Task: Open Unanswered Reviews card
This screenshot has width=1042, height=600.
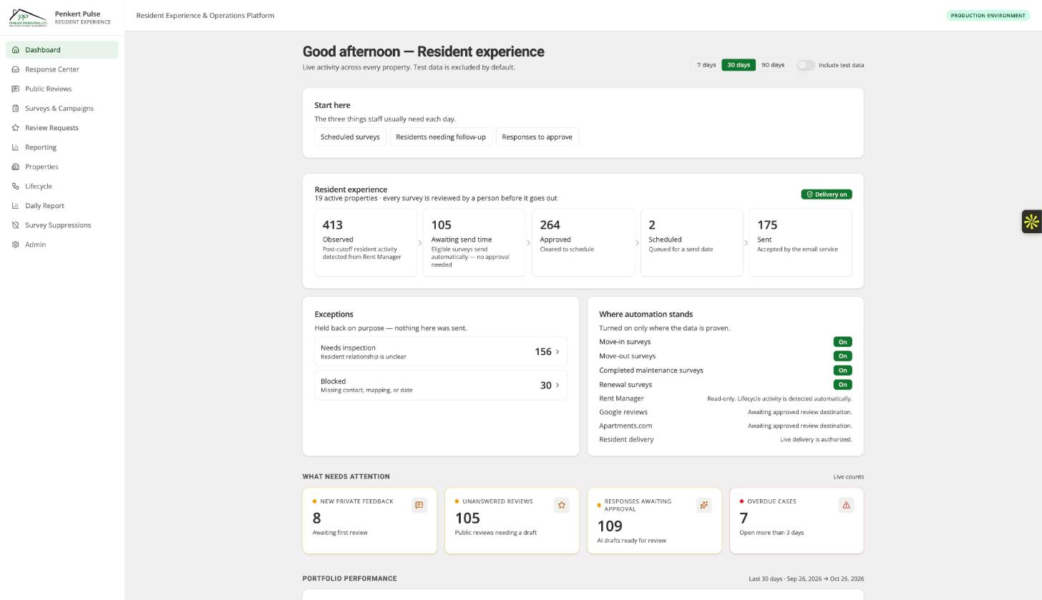Action: [x=512, y=521]
